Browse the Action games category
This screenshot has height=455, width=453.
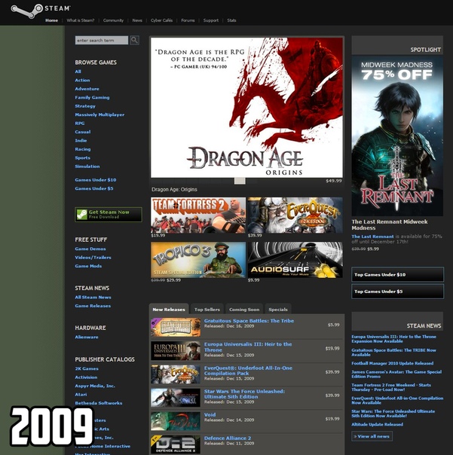coord(82,80)
